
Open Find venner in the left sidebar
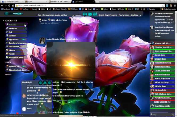point(16,47)
